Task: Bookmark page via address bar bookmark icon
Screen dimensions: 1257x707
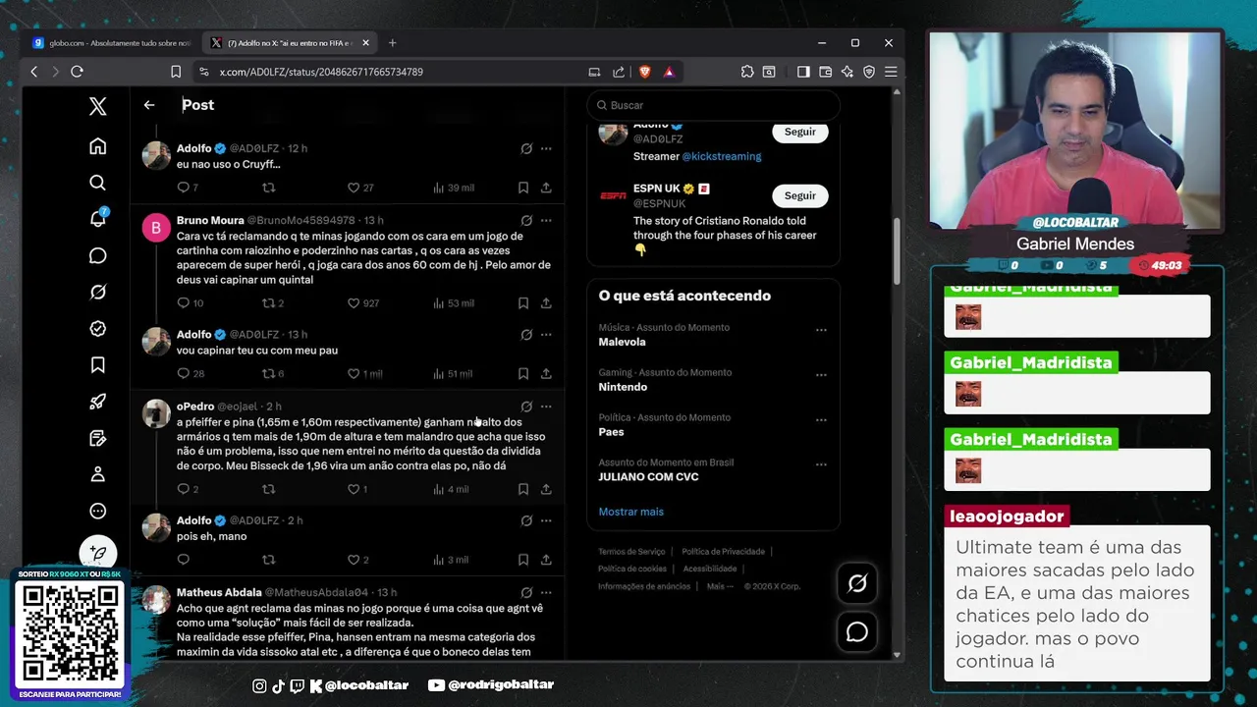Action: click(176, 72)
